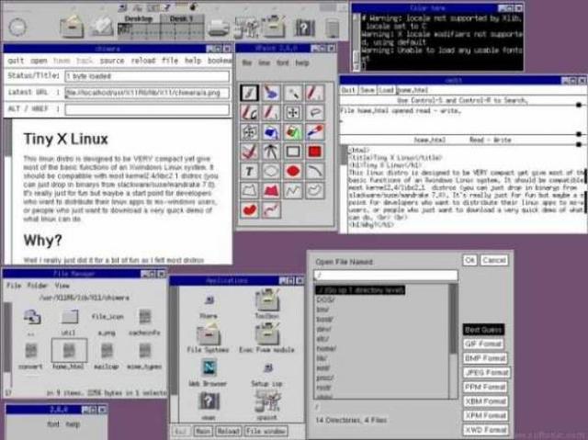Select the BMP Format option
588x440 pixels.
point(486,358)
